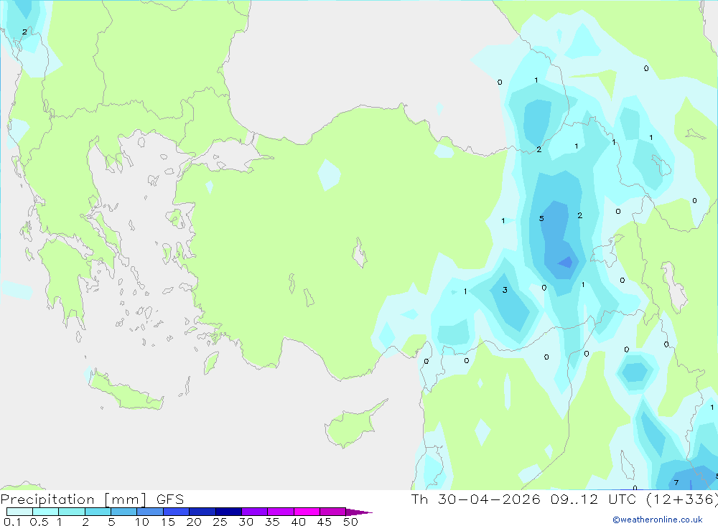Click the legend scale label '35'

pos(272,522)
